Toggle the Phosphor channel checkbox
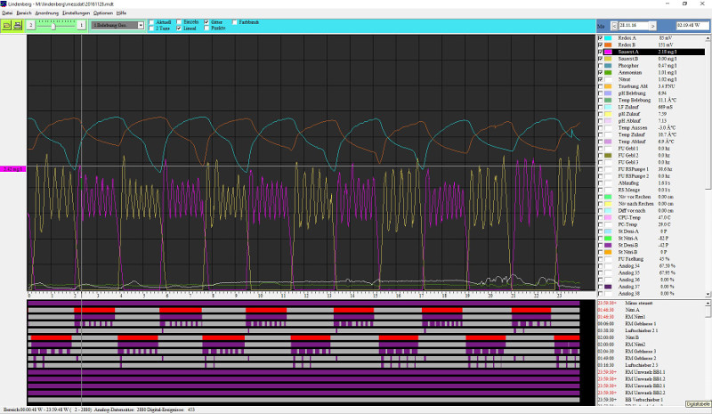 coord(599,65)
